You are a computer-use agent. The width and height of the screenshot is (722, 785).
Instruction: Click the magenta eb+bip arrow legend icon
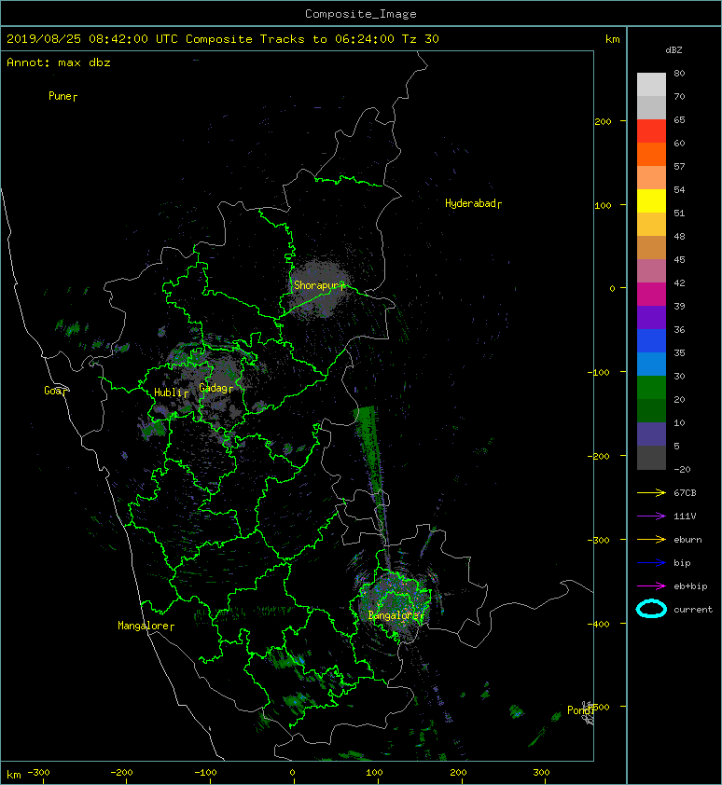coord(651,585)
